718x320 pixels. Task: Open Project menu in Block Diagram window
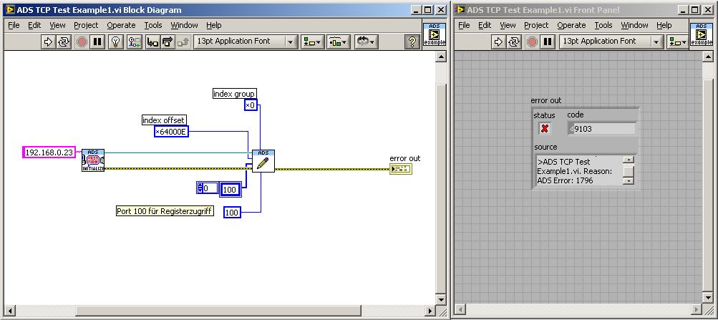tap(86, 25)
